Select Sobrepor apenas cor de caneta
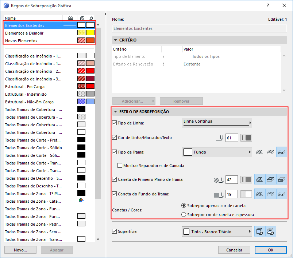 coord(184,206)
